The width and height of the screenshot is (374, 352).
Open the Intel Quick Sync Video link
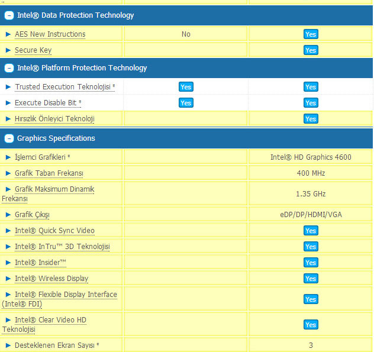pyautogui.click(x=54, y=231)
